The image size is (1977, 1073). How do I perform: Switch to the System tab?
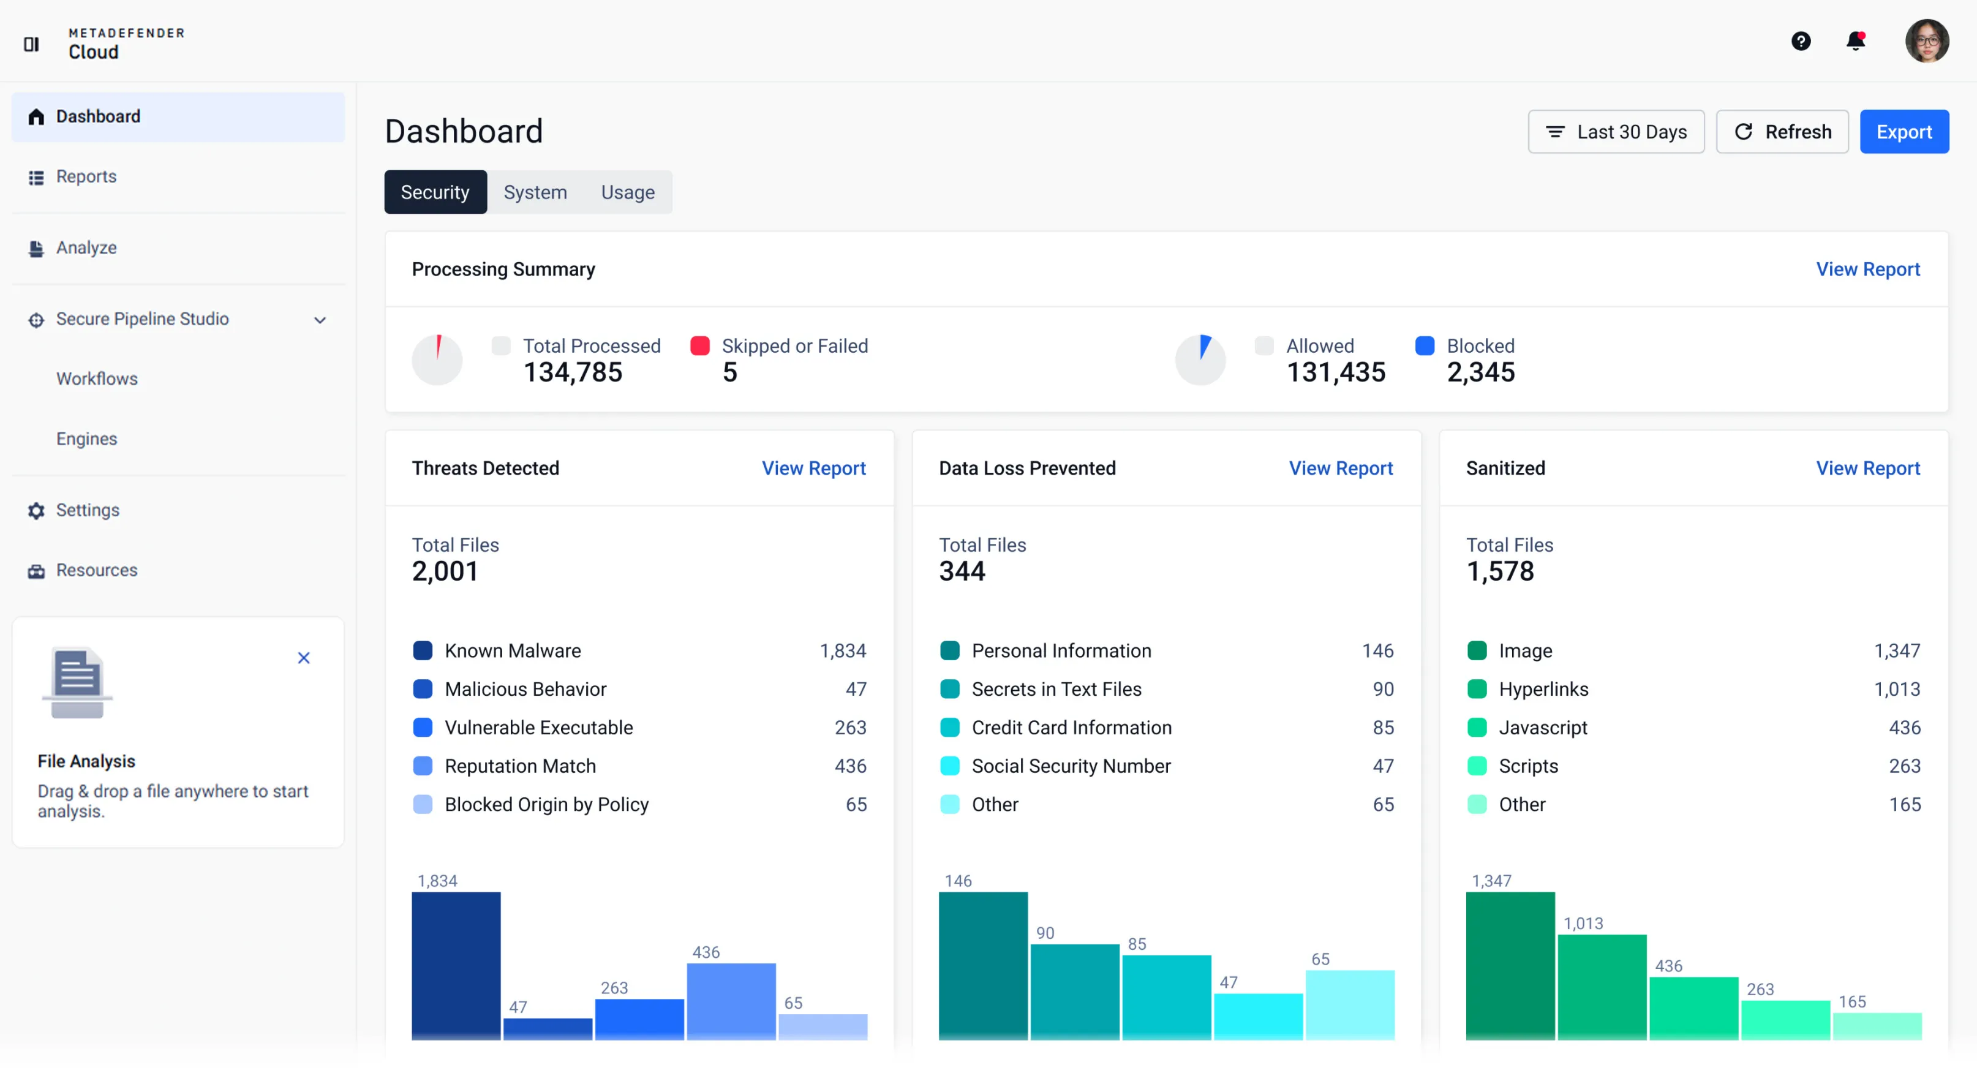[x=535, y=192]
